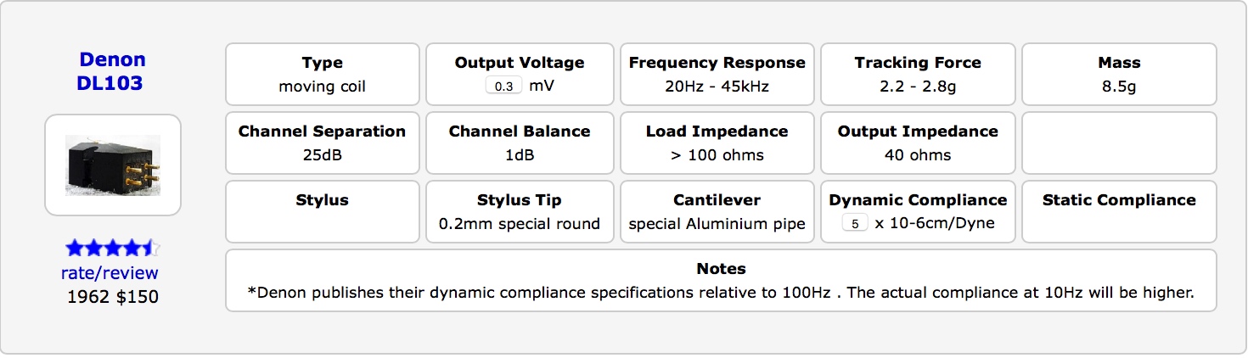
Task: Click the 0.3 output voltage field
Action: pyautogui.click(x=504, y=87)
